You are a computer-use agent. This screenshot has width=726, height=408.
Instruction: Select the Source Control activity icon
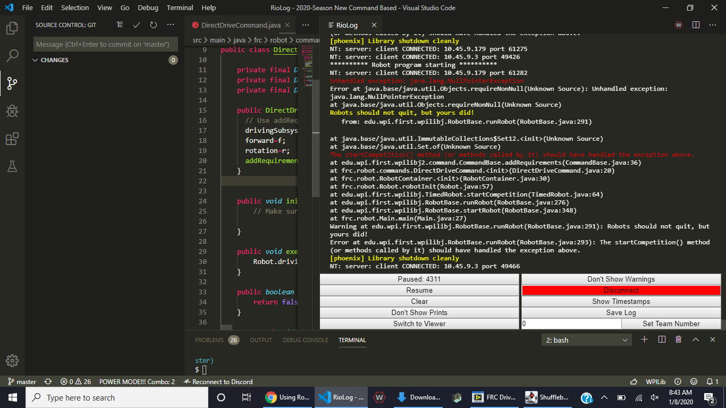tap(12, 83)
